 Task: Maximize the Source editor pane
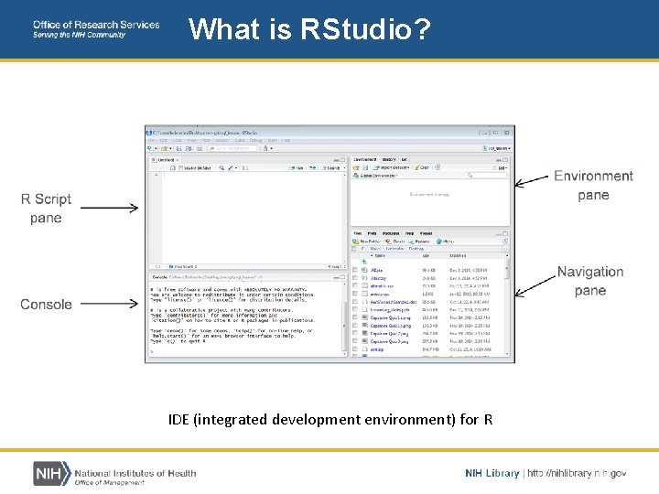[342, 160]
